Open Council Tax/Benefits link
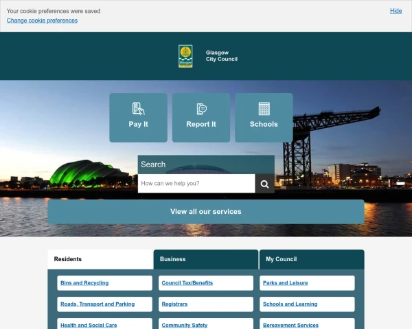The height and width of the screenshot is (329, 412). [187, 283]
